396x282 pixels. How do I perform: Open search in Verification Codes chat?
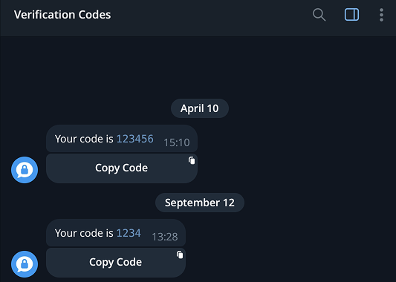click(x=319, y=15)
